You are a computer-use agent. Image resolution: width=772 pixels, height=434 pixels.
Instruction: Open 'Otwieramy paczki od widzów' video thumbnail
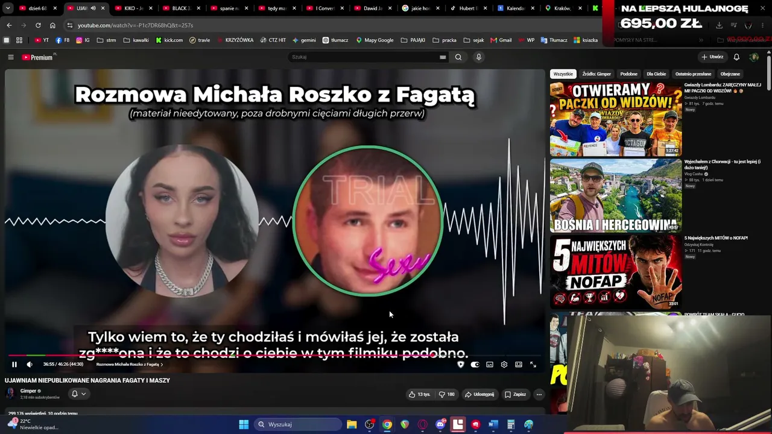click(x=616, y=119)
